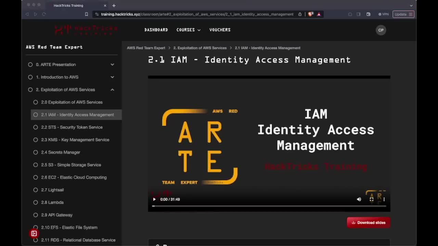Open a new tab with plus icon

point(114,5)
